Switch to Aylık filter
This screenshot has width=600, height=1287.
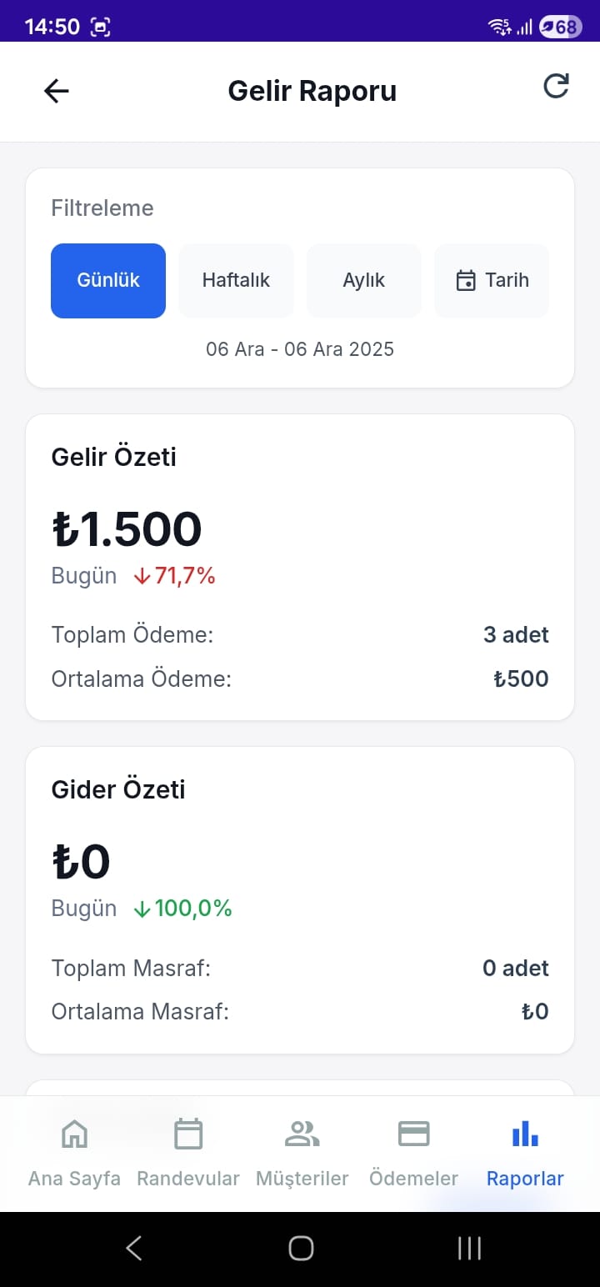(364, 281)
